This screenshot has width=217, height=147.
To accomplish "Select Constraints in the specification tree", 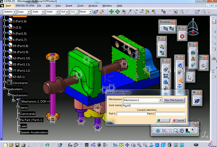I will point(20,83).
